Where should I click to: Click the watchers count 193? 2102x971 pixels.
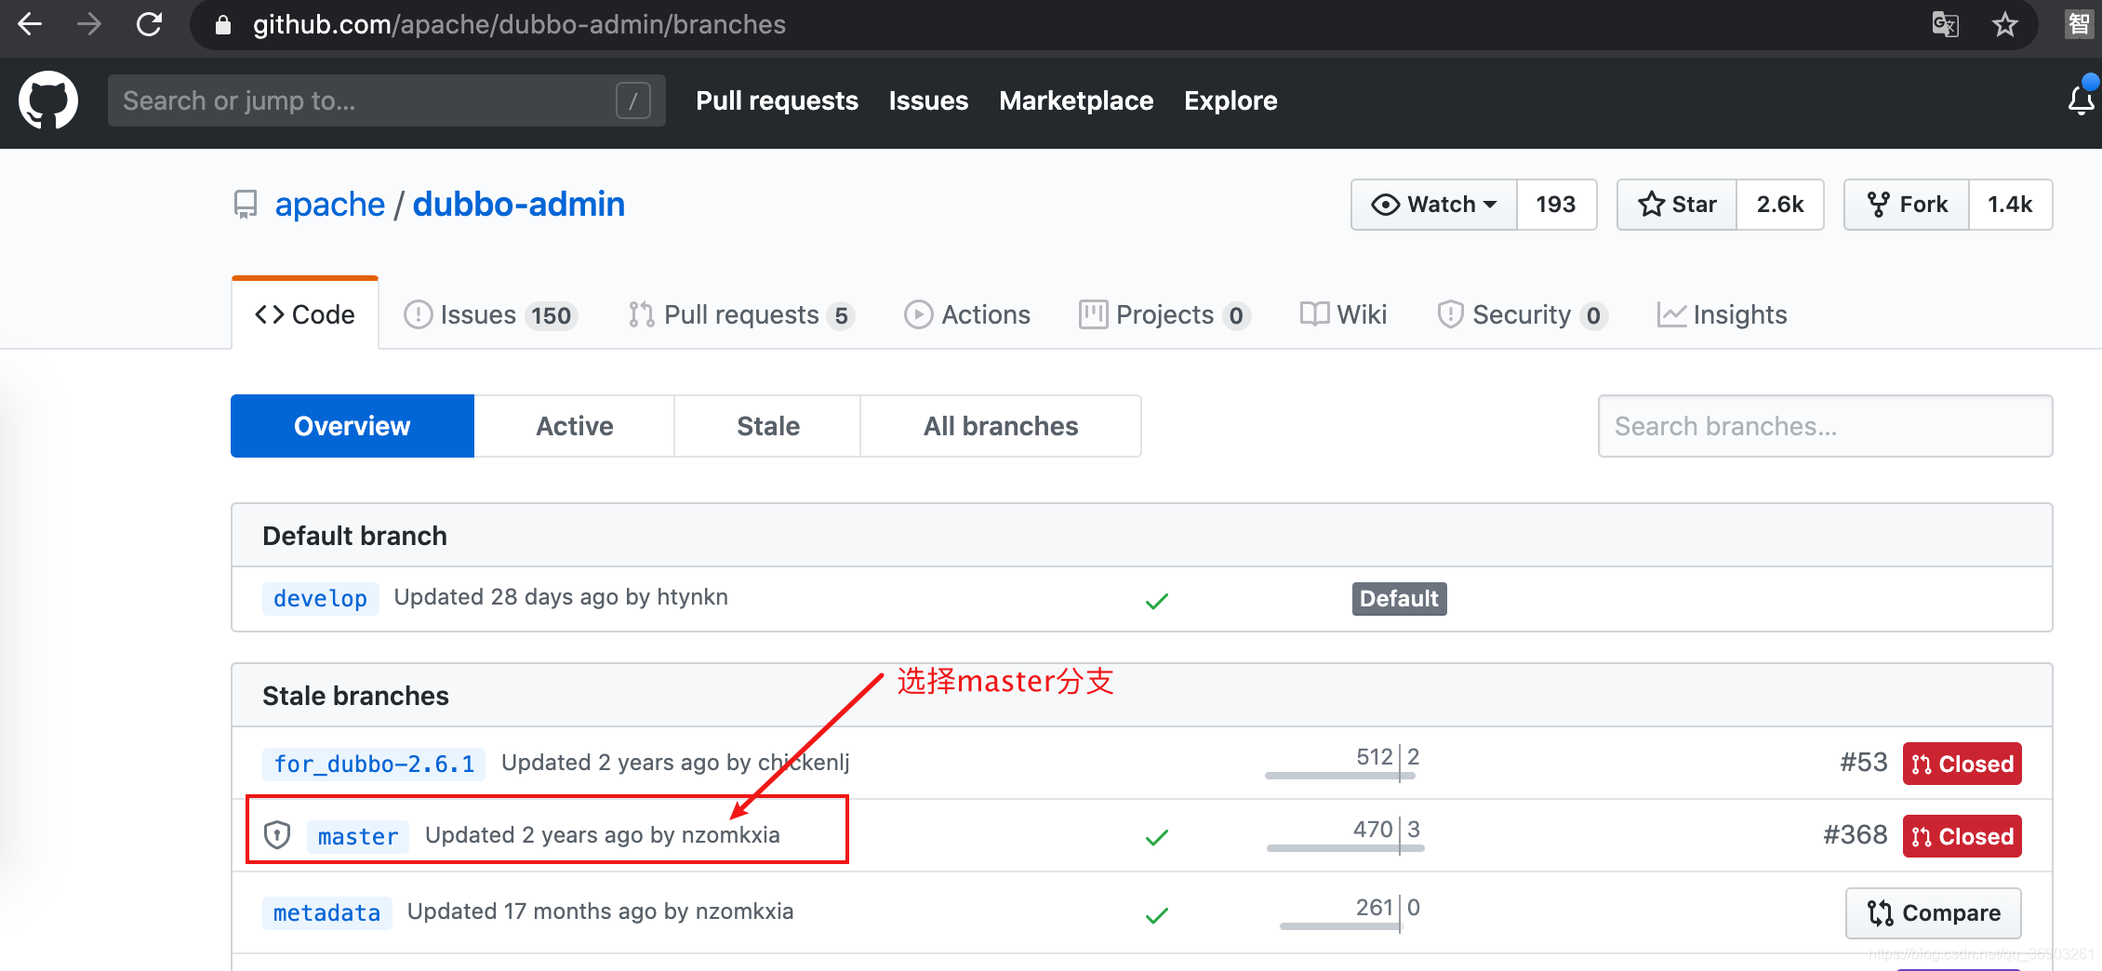[1556, 205]
